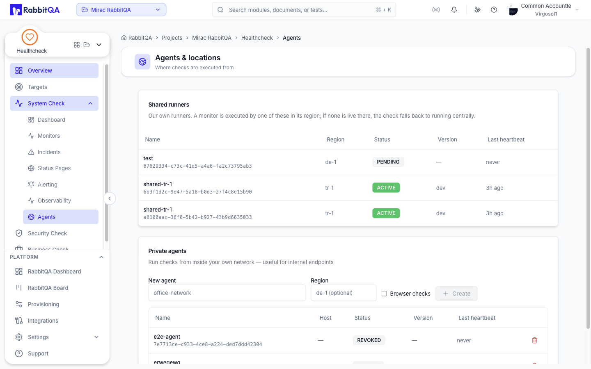This screenshot has width=591, height=369.
Task: Click the grid icon in Healthcheck header
Action: pos(77,45)
